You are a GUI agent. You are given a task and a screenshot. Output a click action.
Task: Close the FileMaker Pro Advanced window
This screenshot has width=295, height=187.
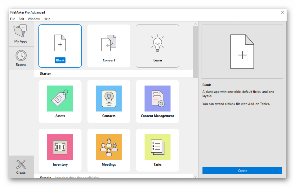(x=282, y=12)
